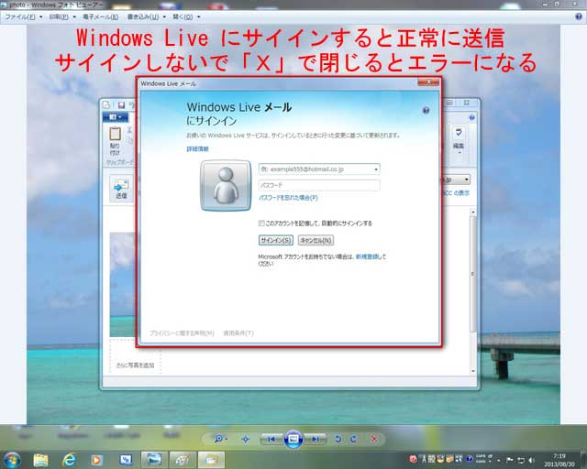Click the previous photo button
The image size is (587, 469).
pos(271,439)
